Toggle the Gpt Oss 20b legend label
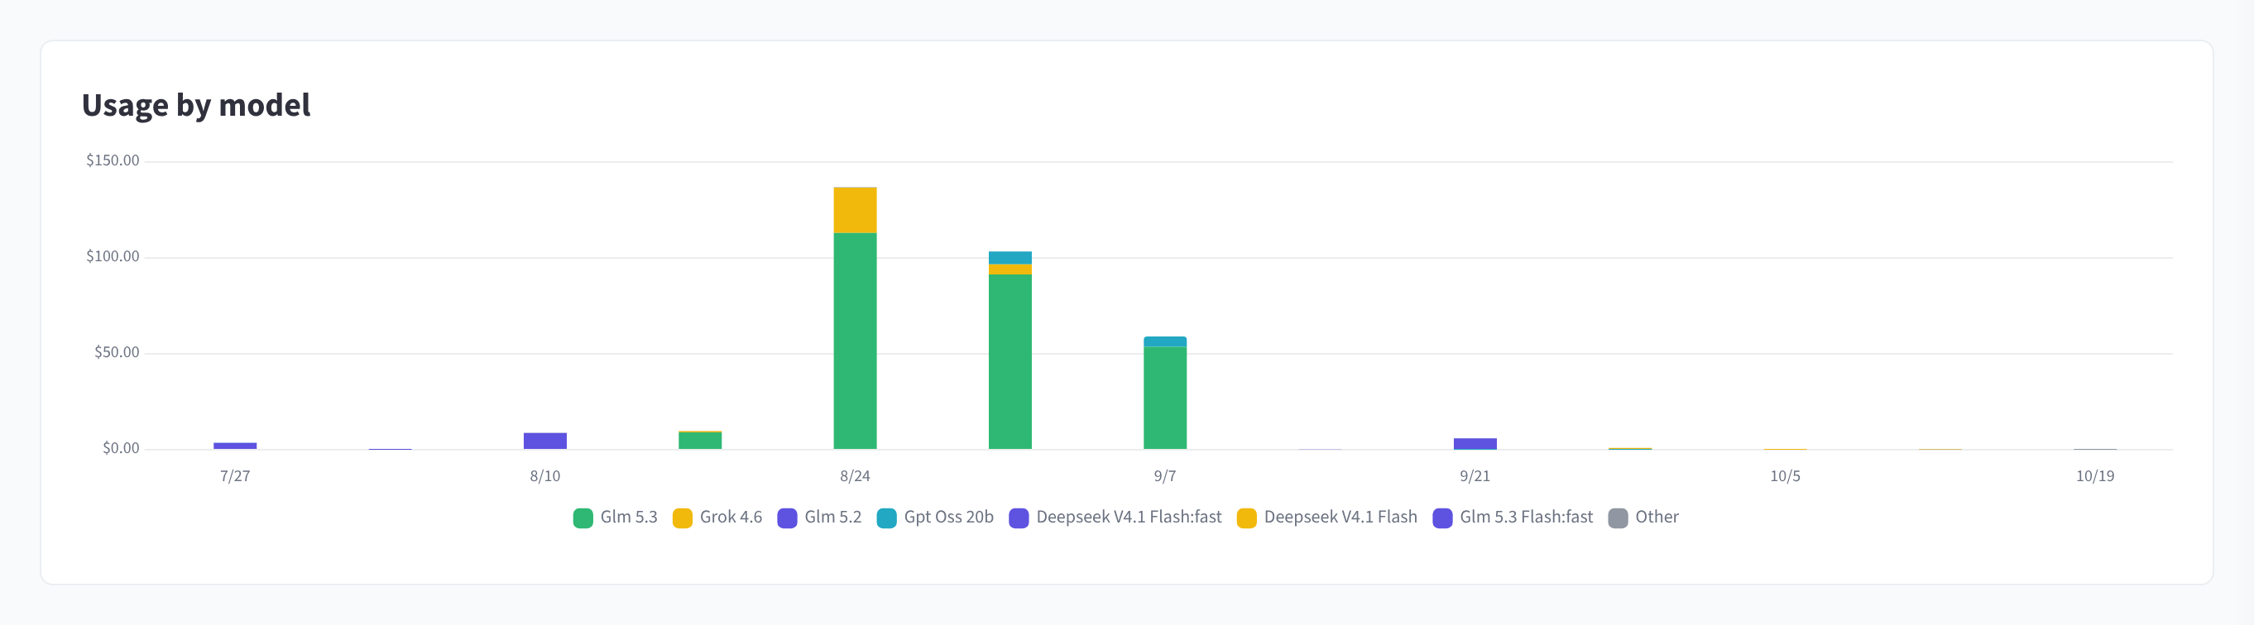Image resolution: width=2254 pixels, height=625 pixels. (948, 517)
